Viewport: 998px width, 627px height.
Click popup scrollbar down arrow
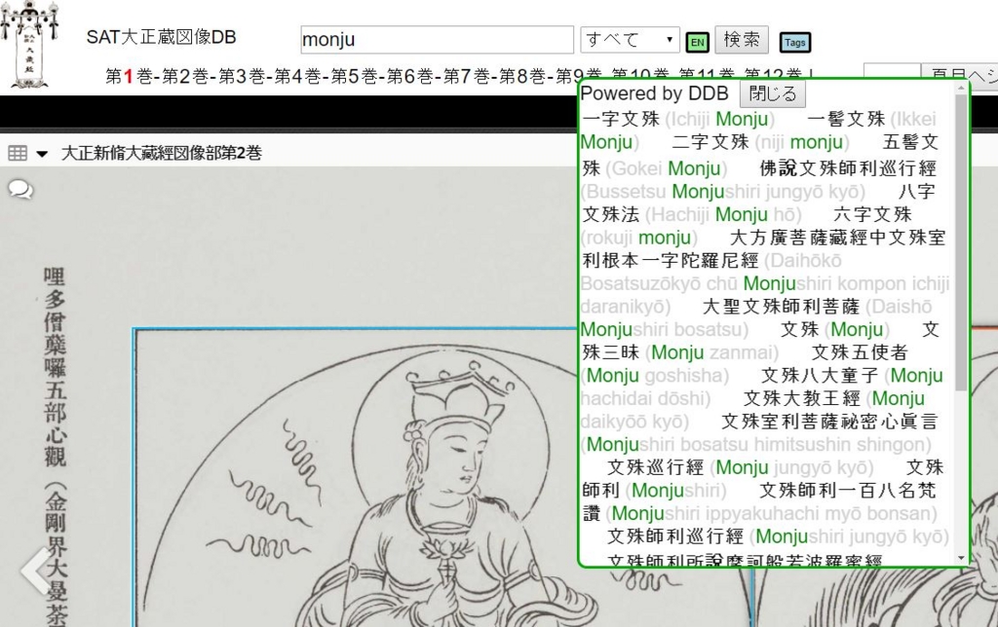click(961, 558)
